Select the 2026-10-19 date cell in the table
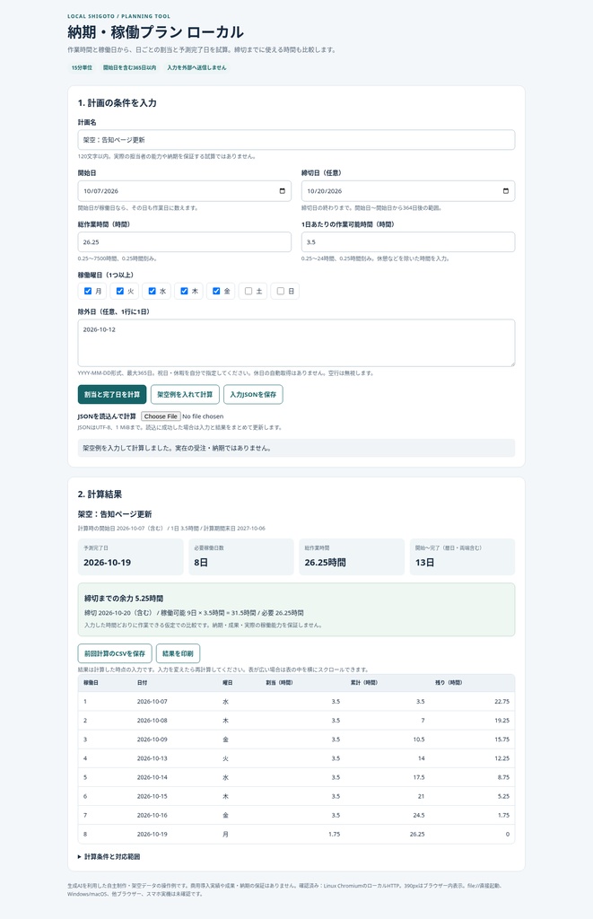 tap(153, 834)
